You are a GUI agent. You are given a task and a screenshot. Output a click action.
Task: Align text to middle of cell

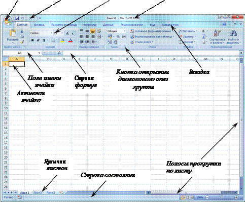[x=87, y=31]
